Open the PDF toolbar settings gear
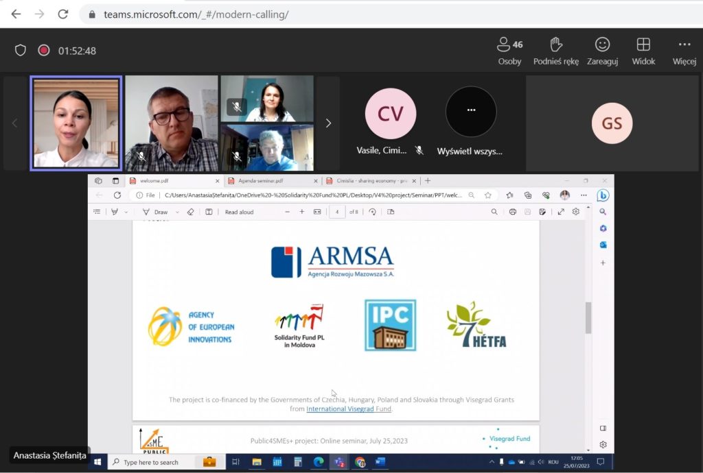This screenshot has height=473, width=703. 576,212
